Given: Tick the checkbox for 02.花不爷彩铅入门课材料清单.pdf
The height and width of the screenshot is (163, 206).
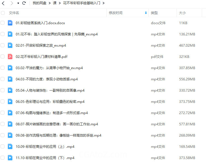Looking at the screenshot, I should click(x=3, y=56).
